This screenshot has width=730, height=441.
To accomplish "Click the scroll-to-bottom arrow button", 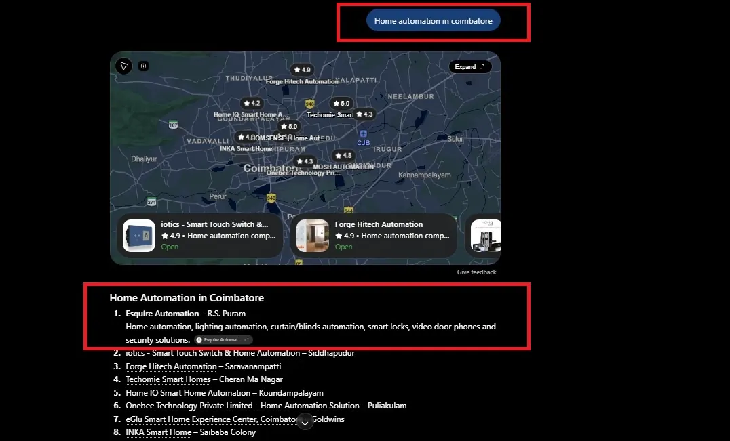I will [x=305, y=422].
